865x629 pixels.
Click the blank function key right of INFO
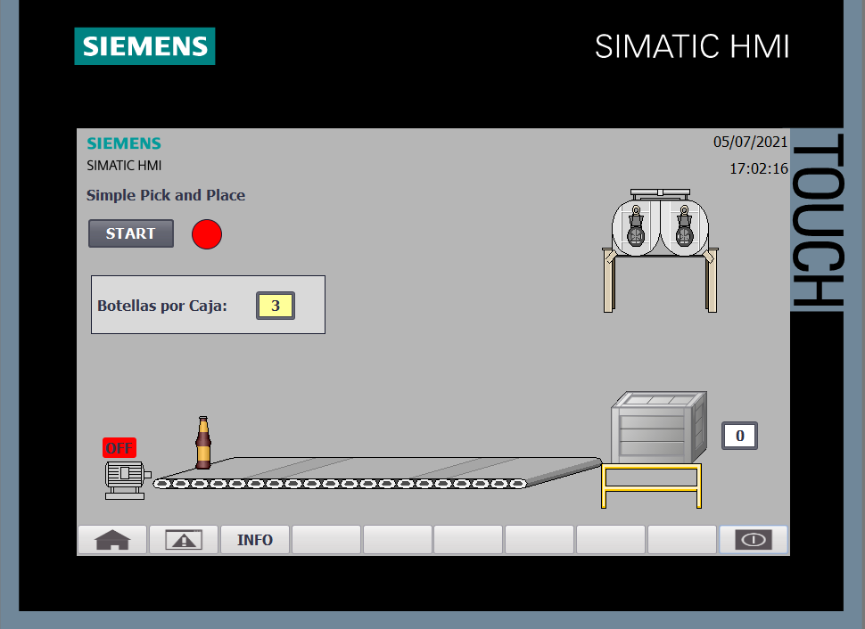[326, 540]
